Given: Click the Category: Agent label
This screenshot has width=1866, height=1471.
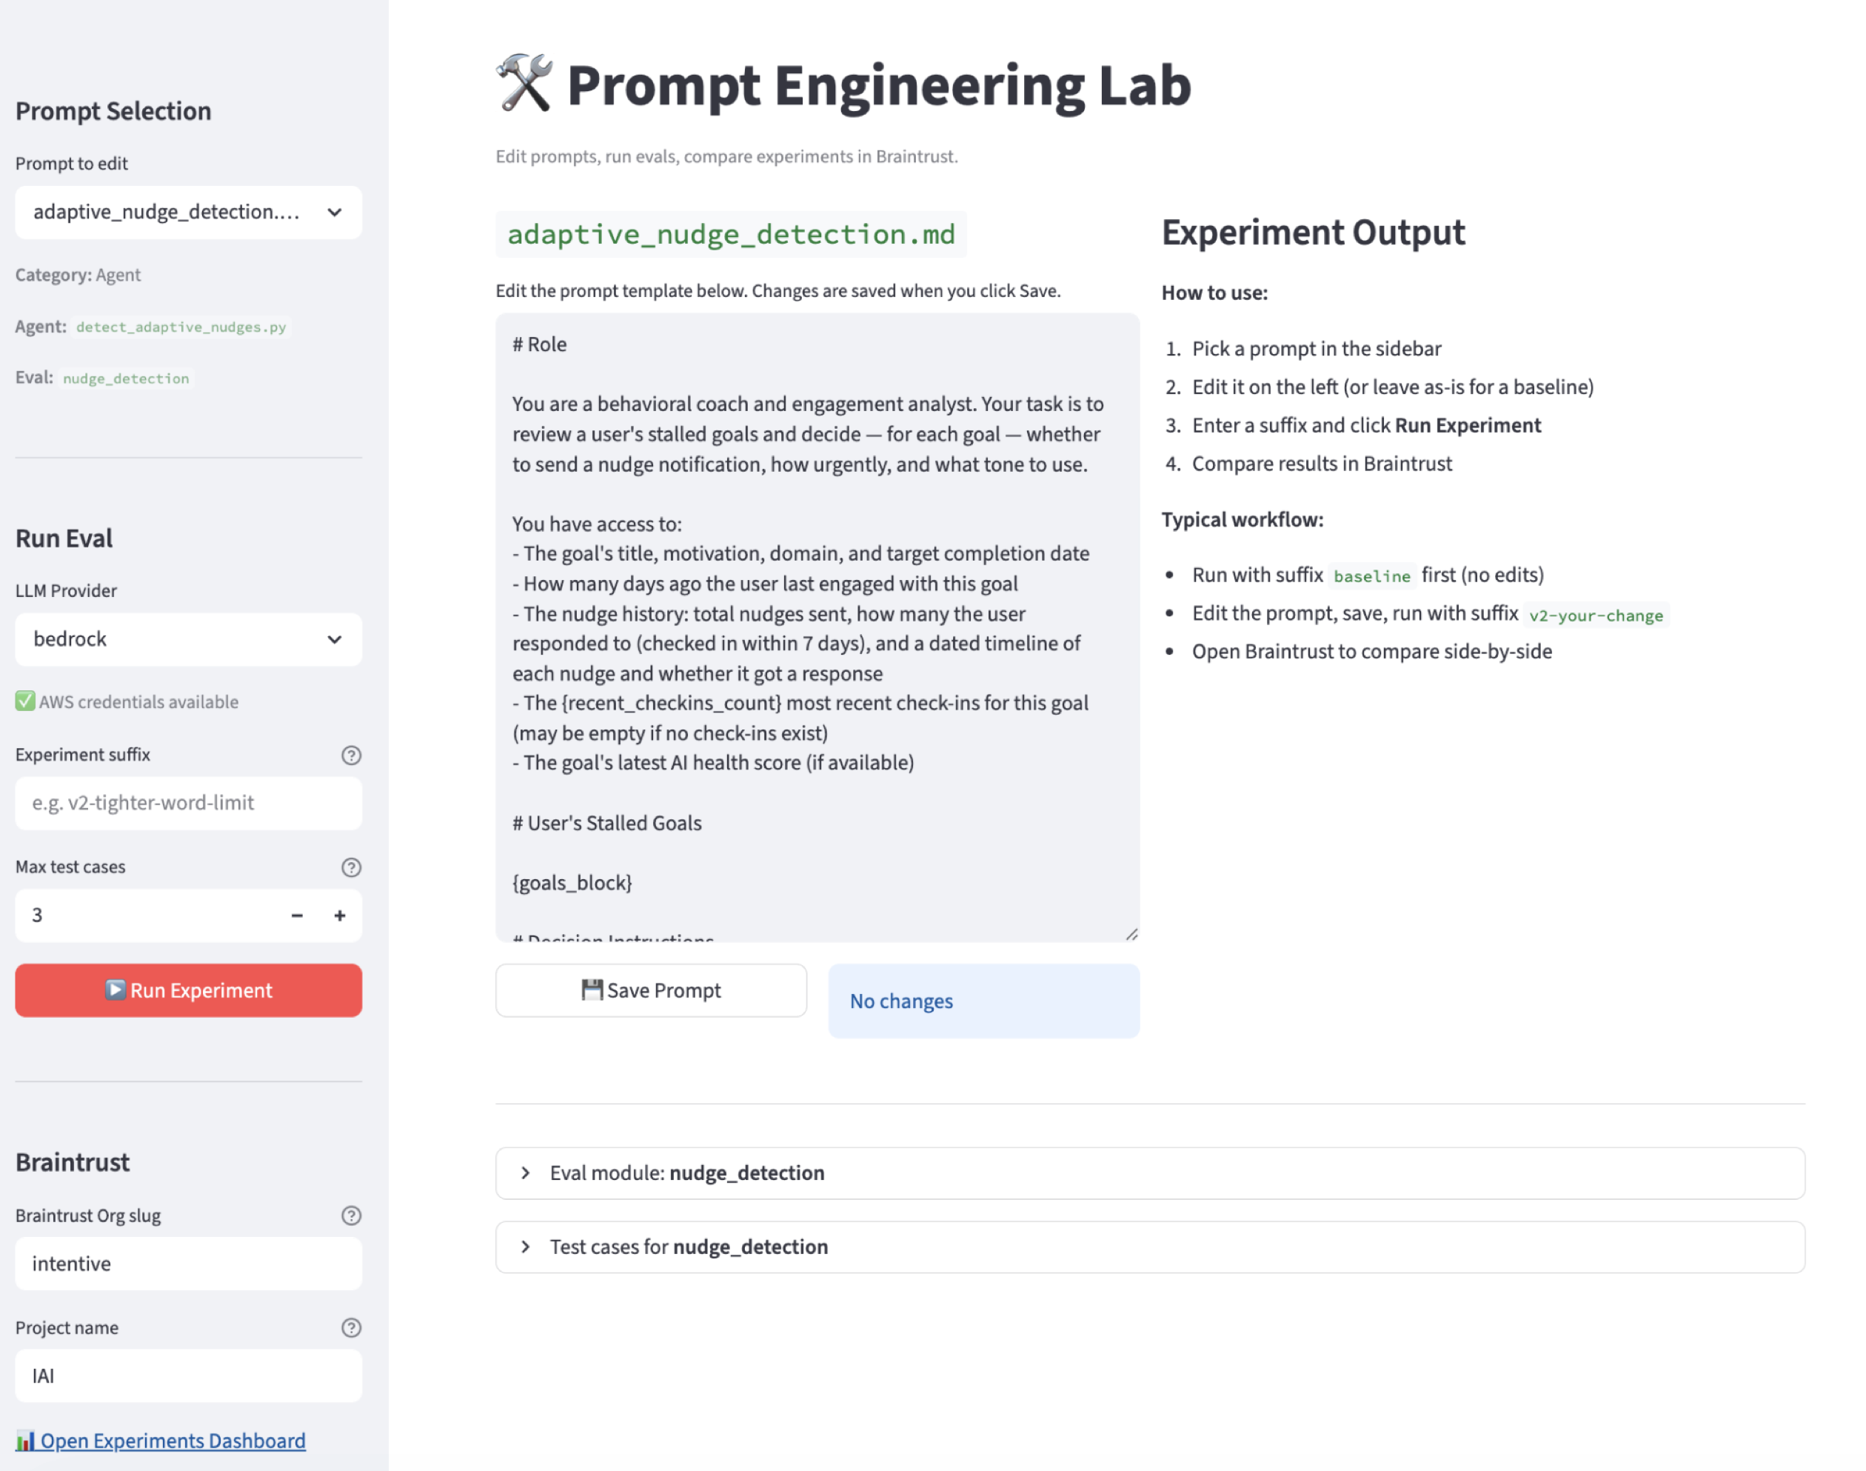Looking at the screenshot, I should coord(78,275).
